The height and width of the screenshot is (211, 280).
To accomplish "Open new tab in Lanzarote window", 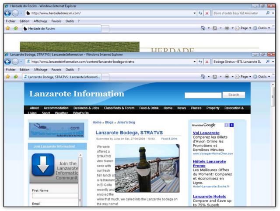I will [105, 77].
